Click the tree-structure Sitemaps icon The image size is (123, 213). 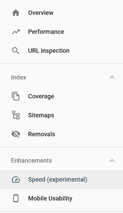click(x=16, y=115)
